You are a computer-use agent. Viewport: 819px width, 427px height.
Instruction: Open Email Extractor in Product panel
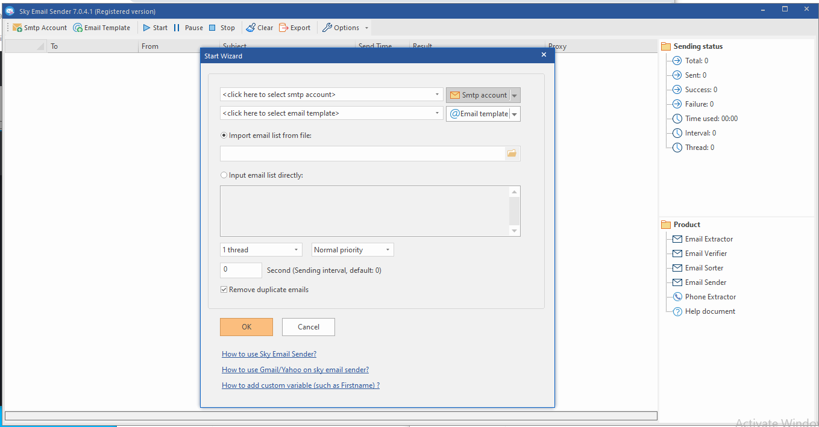(709, 239)
